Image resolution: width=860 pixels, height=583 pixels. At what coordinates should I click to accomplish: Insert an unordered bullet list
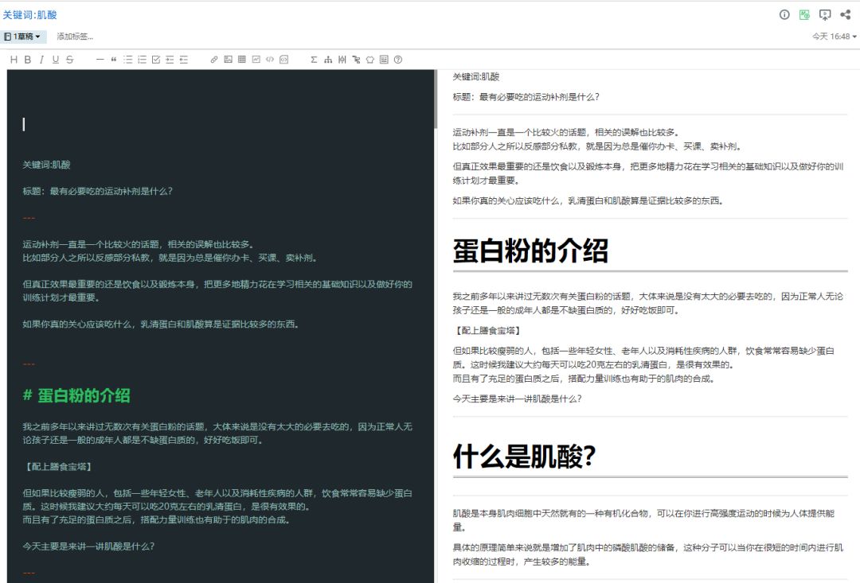point(127,60)
